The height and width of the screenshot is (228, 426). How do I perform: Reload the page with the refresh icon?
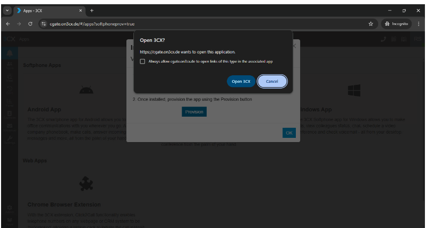pos(30,24)
